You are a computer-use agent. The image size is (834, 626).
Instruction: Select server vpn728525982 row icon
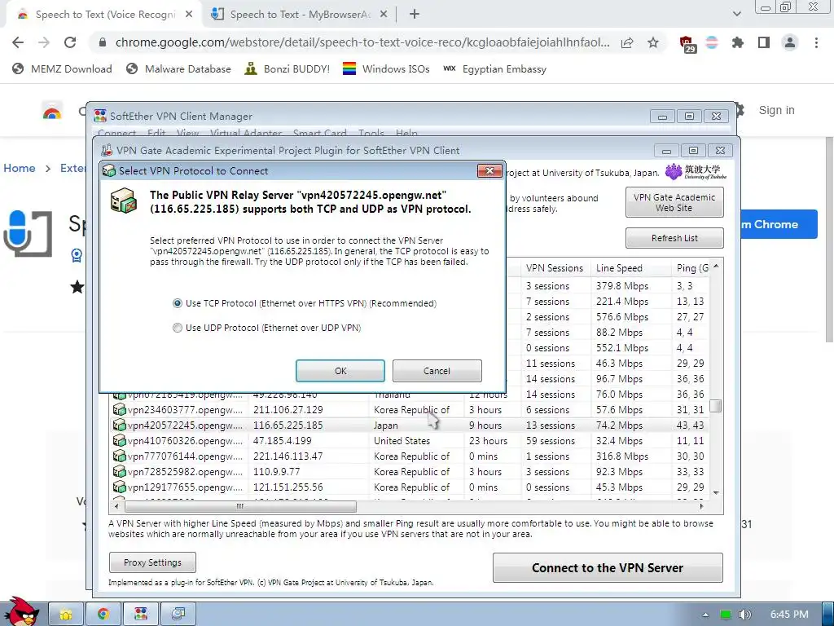tap(119, 472)
